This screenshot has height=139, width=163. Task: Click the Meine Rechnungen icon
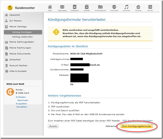pos(6,48)
